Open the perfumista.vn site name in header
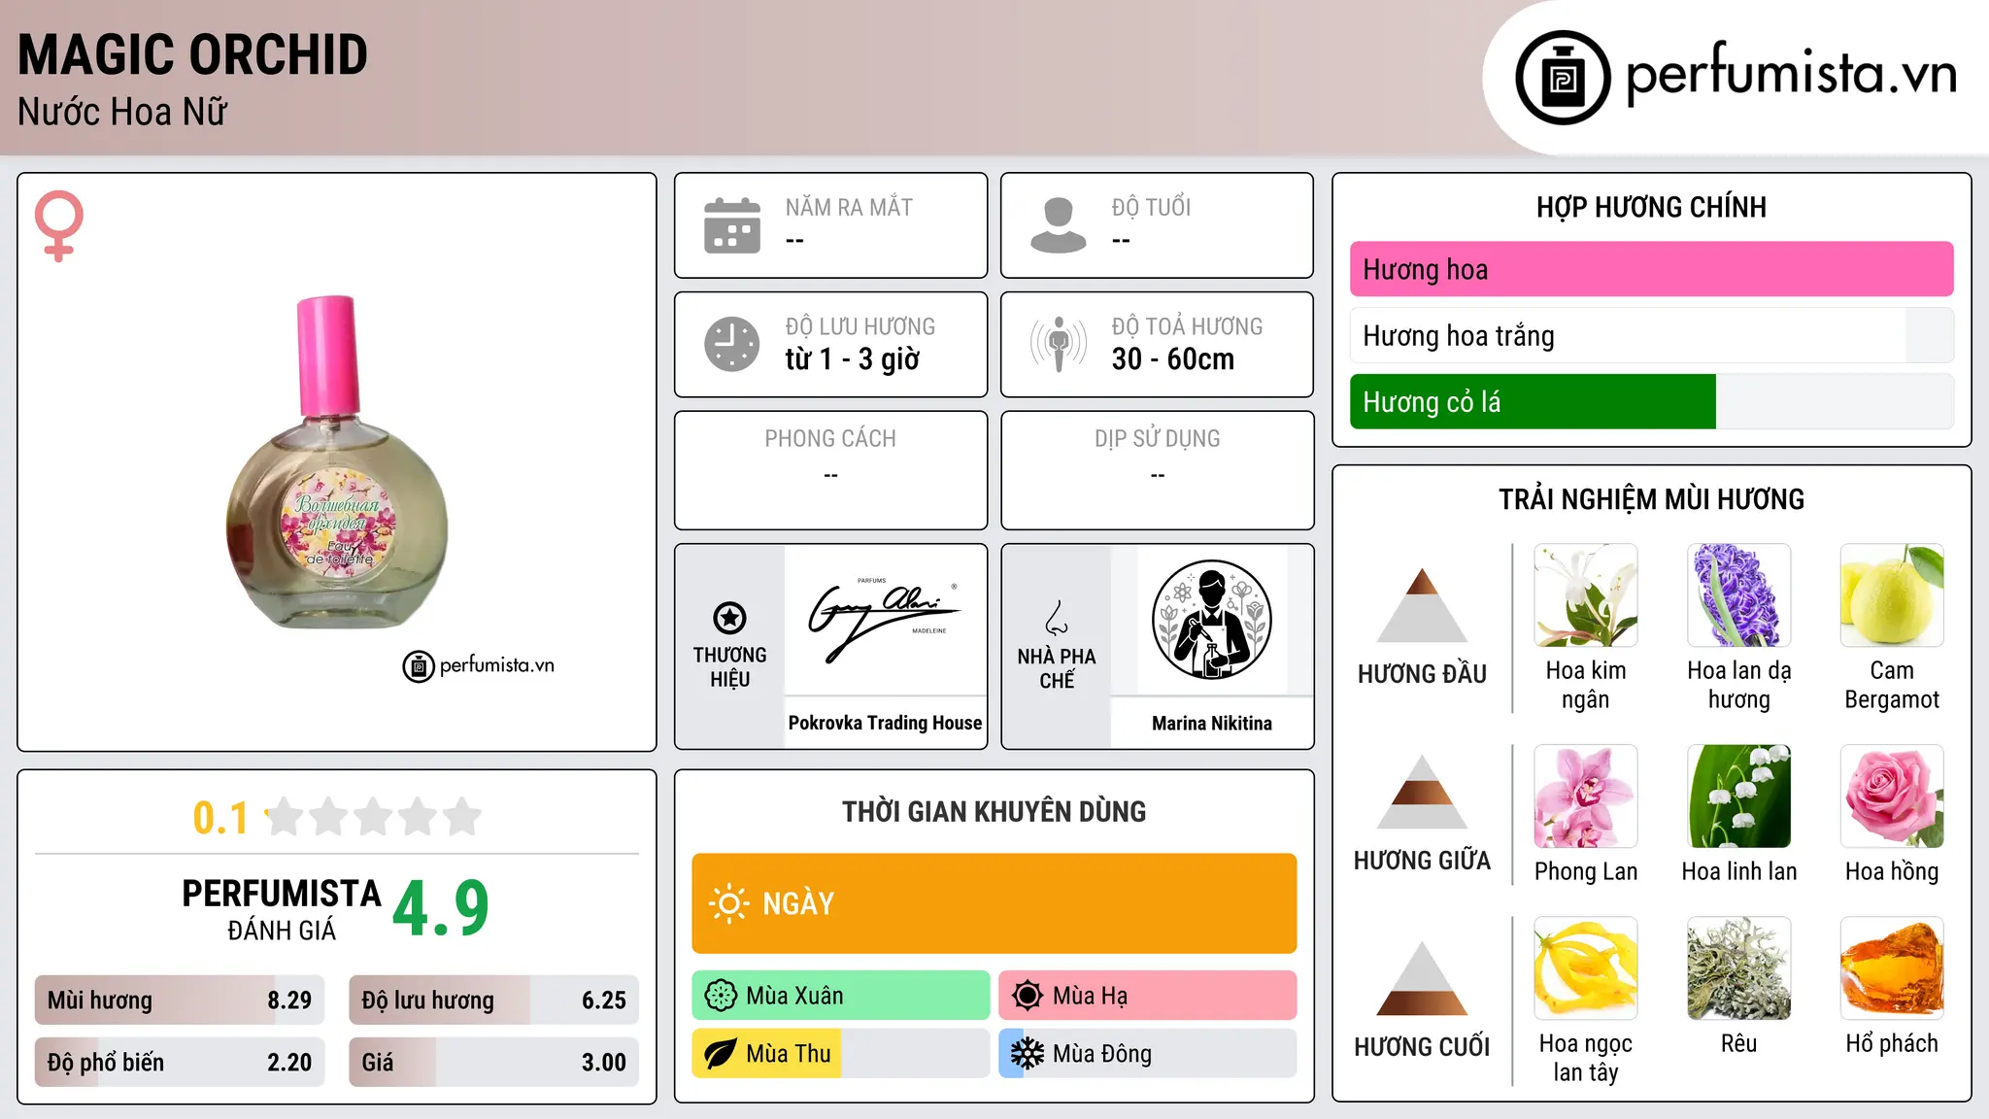The image size is (1989, 1119). 1791,73
